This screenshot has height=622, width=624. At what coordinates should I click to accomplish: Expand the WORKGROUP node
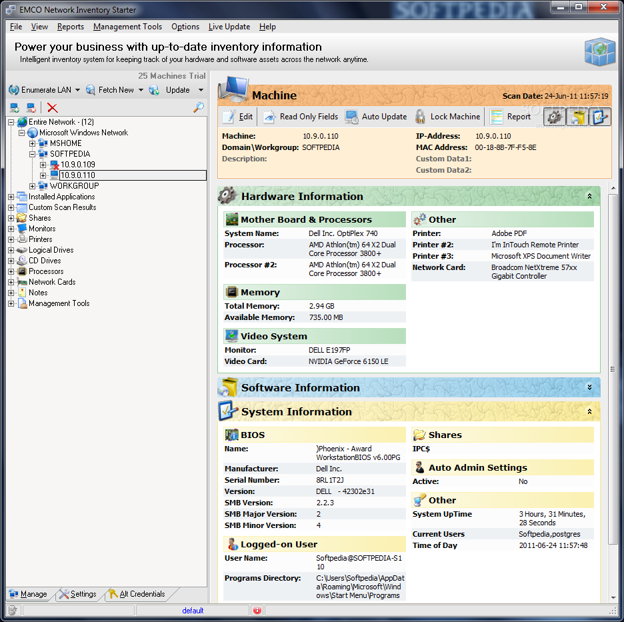32,186
